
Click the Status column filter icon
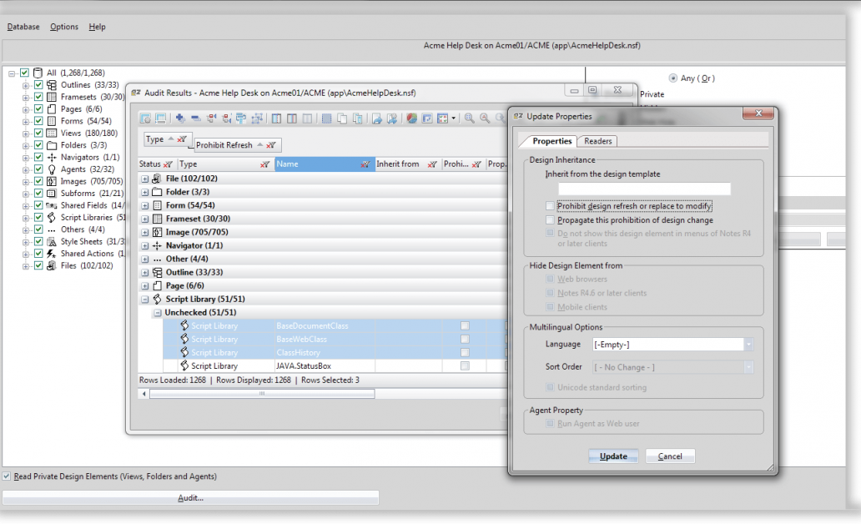coord(168,164)
